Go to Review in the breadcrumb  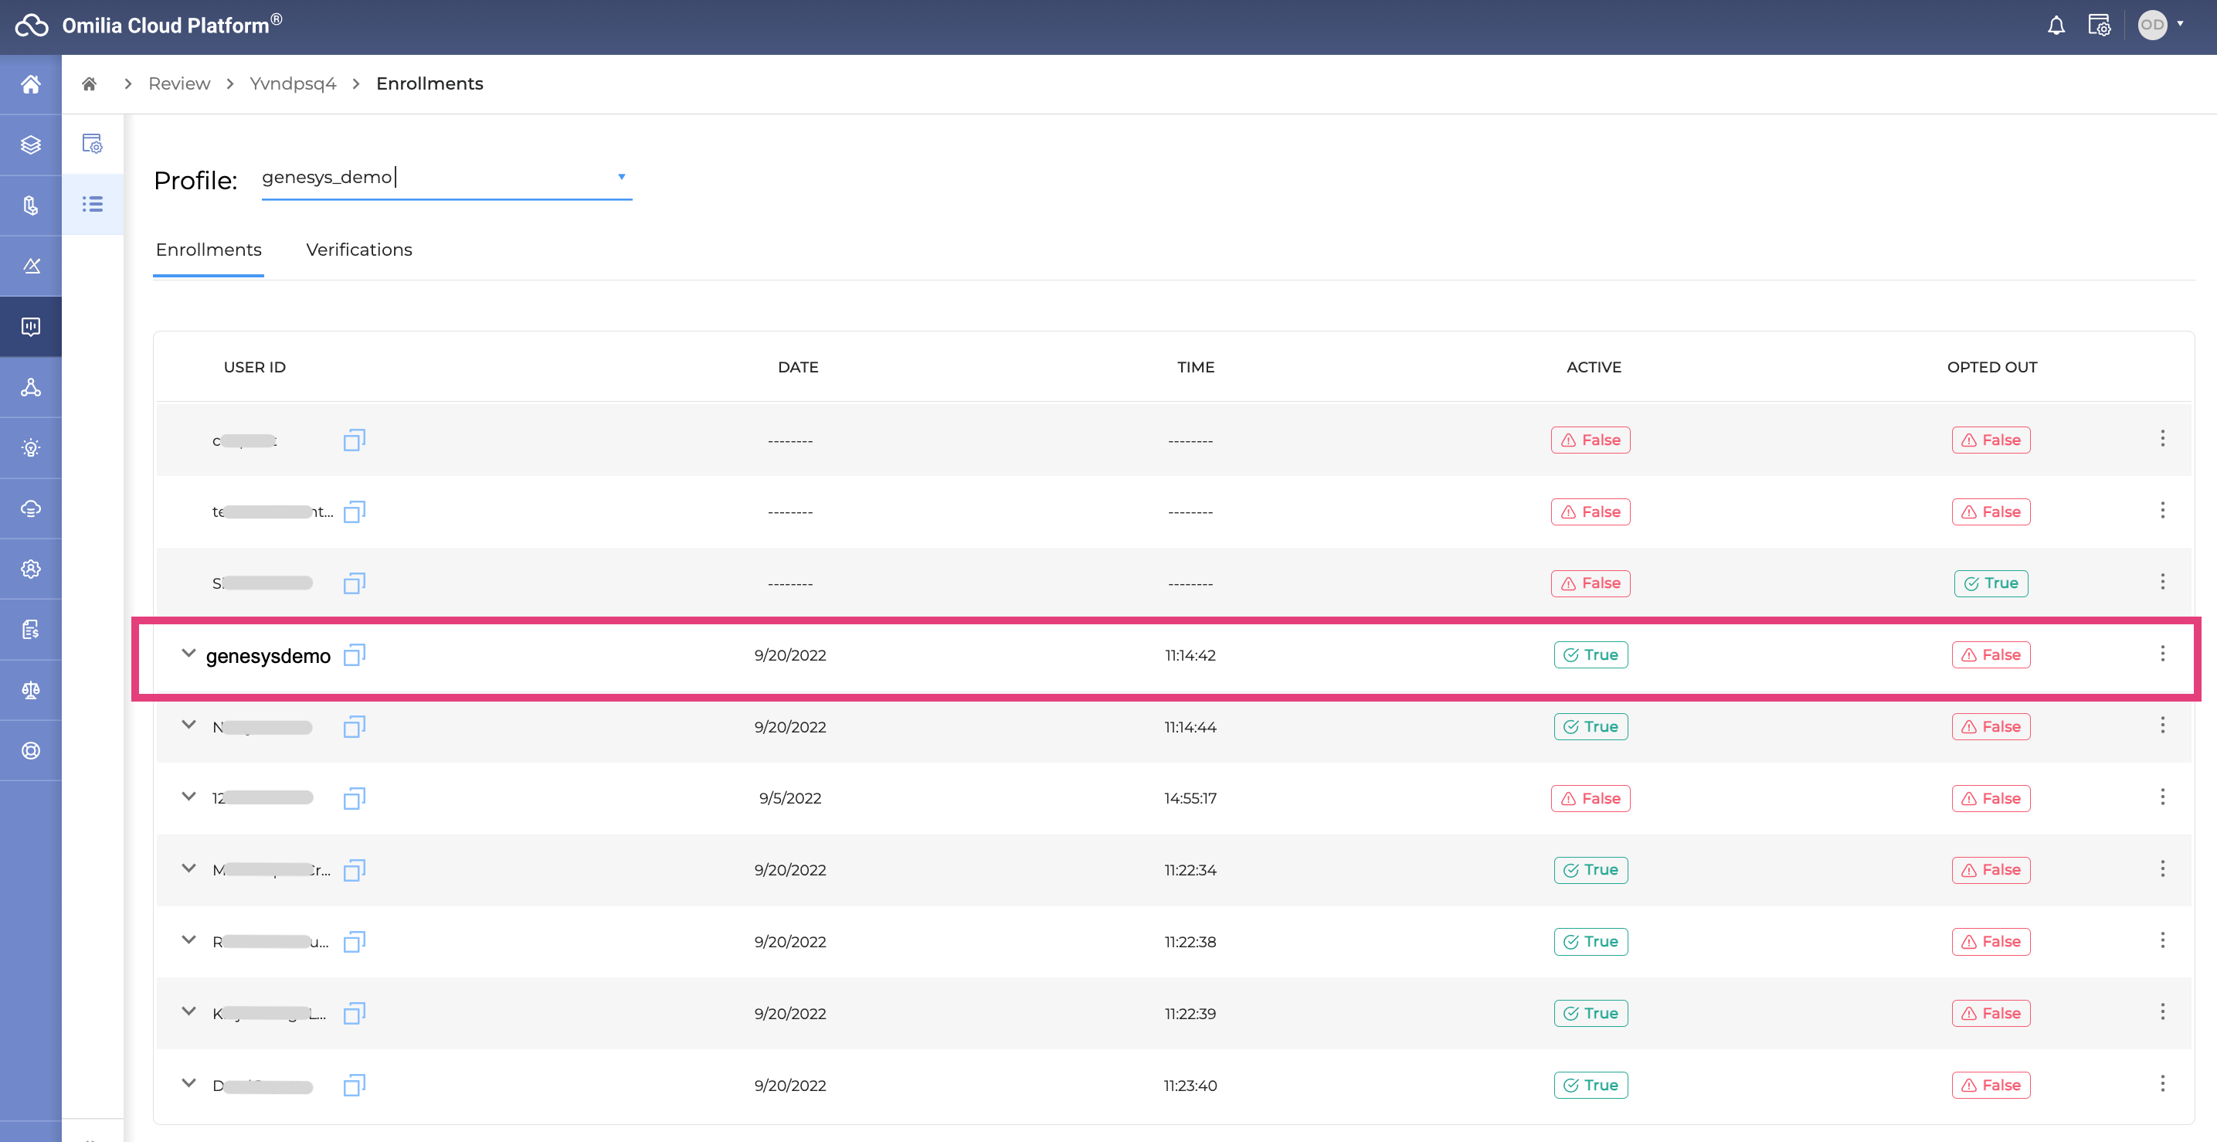pos(179,83)
